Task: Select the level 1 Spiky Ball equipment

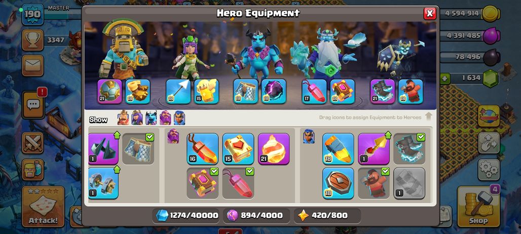Action: click(x=103, y=149)
